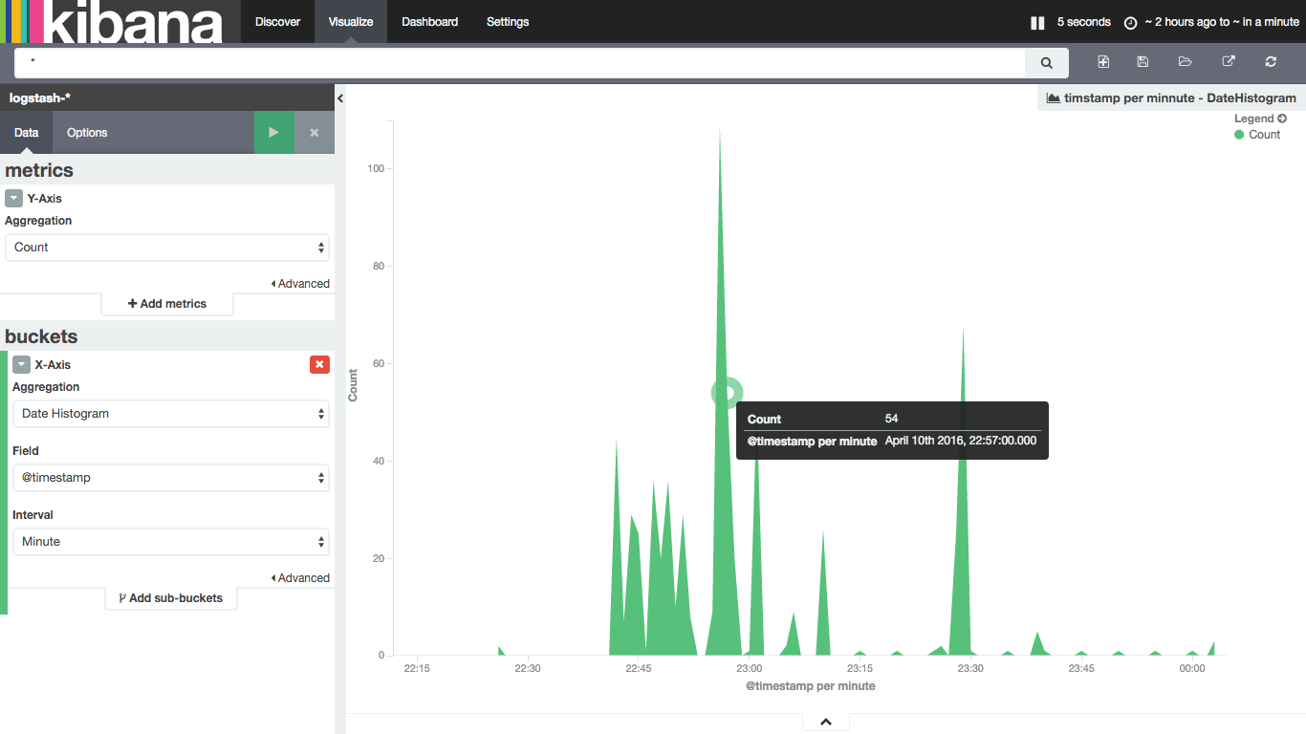Open the Interval dropdown showing Minute

(170, 542)
